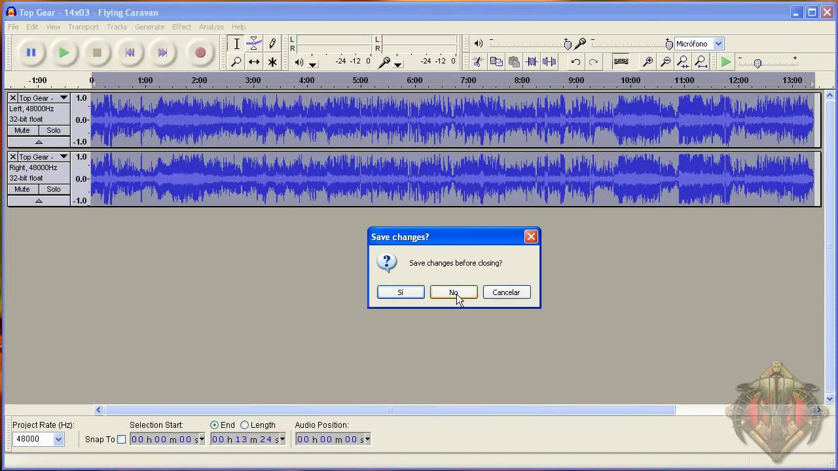
Task: Skip to start of the project
Action: [130, 52]
